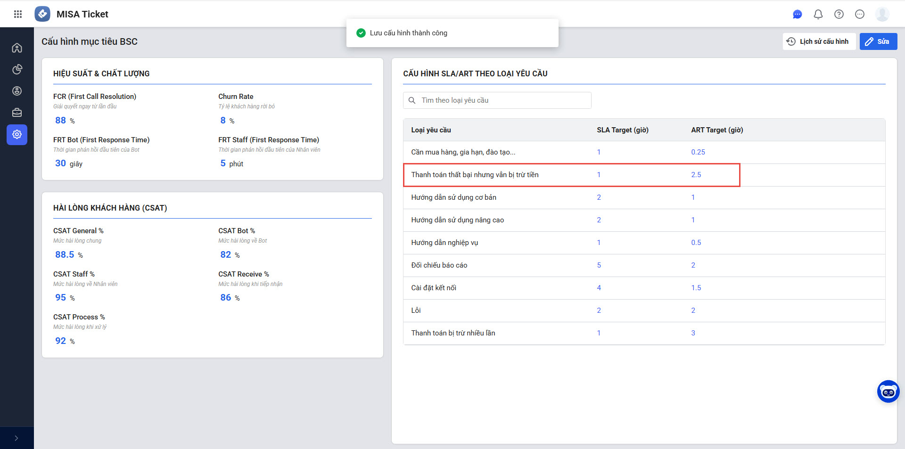Click the MISA Ticket logo
Image resolution: width=905 pixels, height=449 pixels.
[x=42, y=14]
